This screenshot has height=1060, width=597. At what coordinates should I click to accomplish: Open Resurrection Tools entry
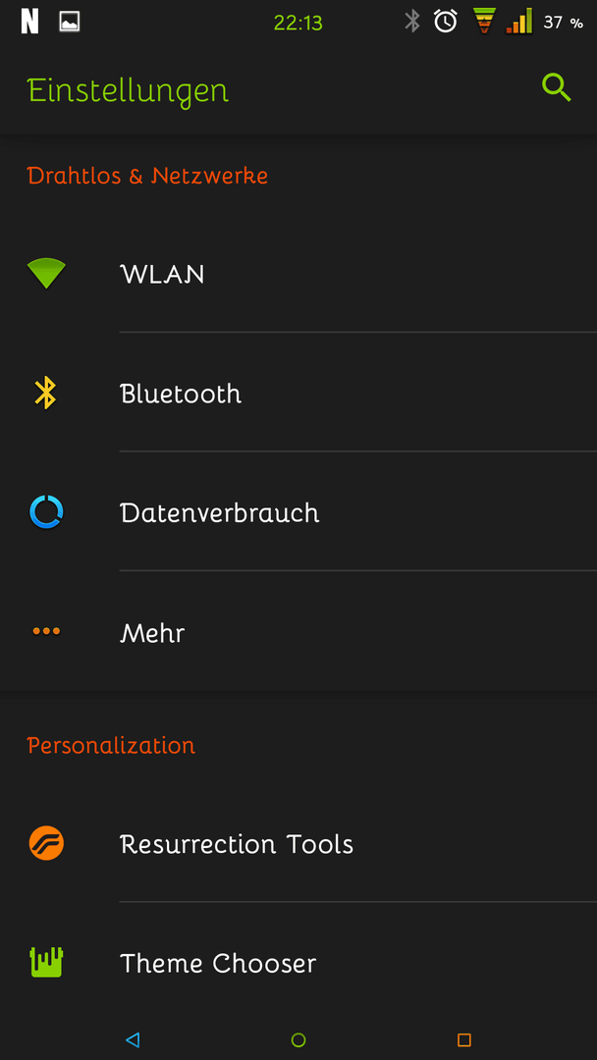point(298,844)
